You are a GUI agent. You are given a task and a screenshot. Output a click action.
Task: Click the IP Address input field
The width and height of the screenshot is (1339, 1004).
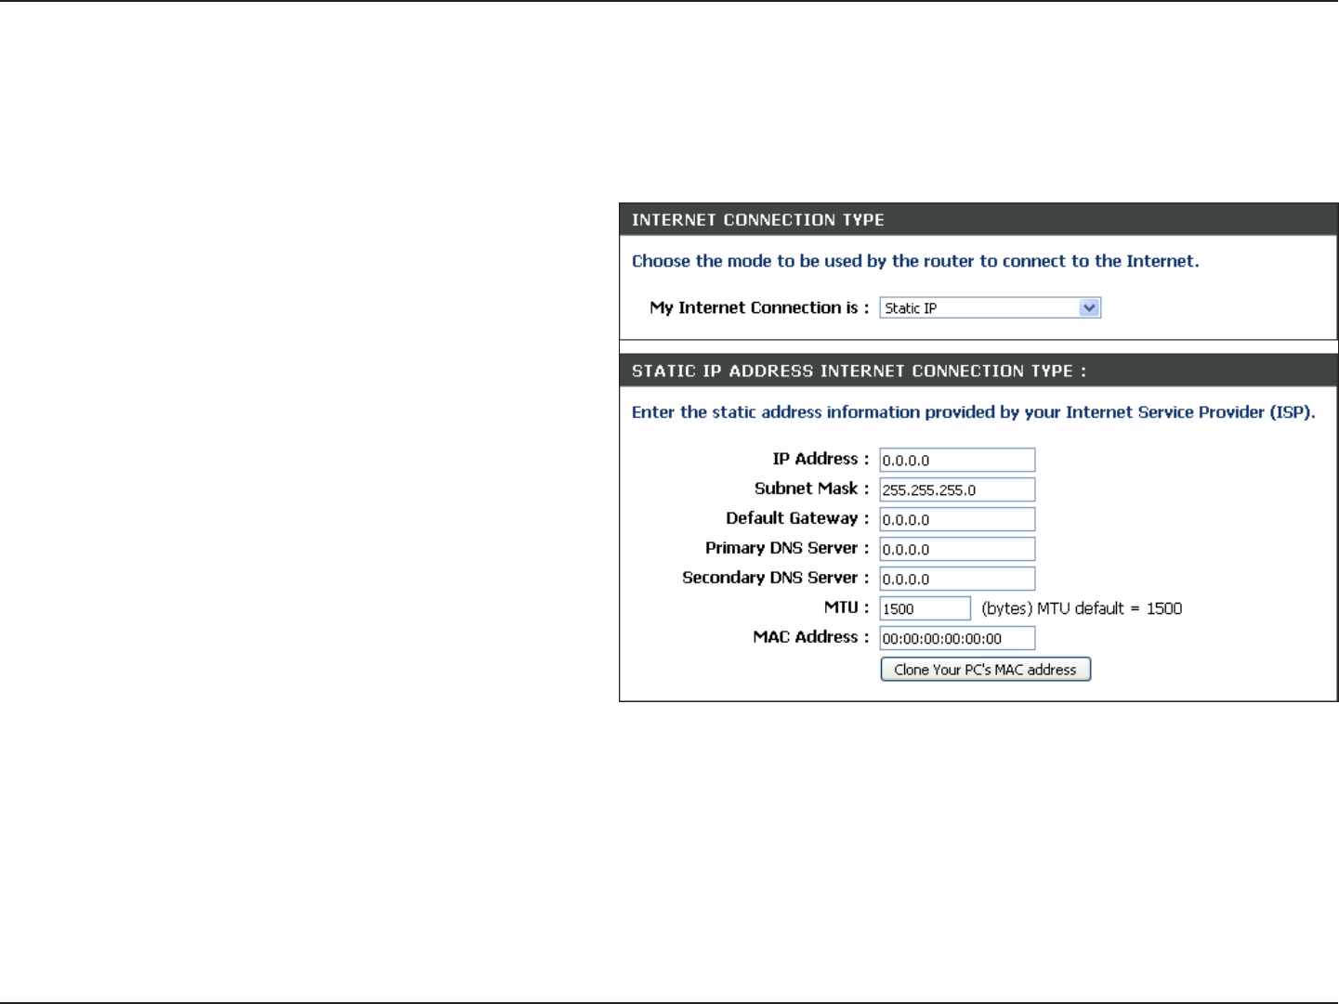click(x=957, y=460)
